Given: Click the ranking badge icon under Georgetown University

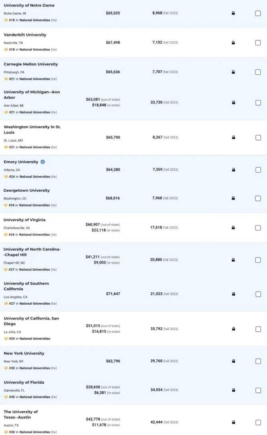Looking at the screenshot, I should coord(6,205).
